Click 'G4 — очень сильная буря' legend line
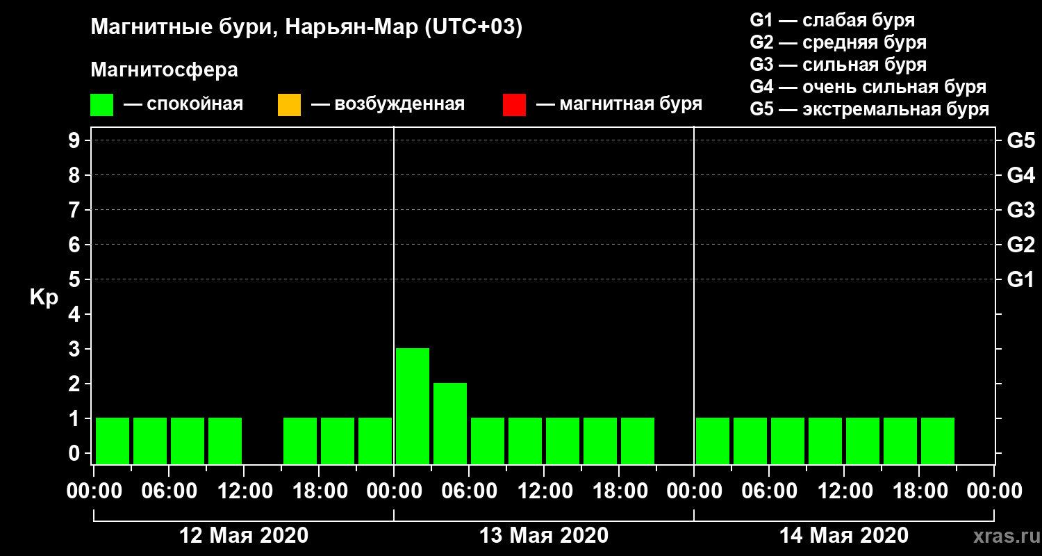1042x556 pixels. (x=868, y=87)
